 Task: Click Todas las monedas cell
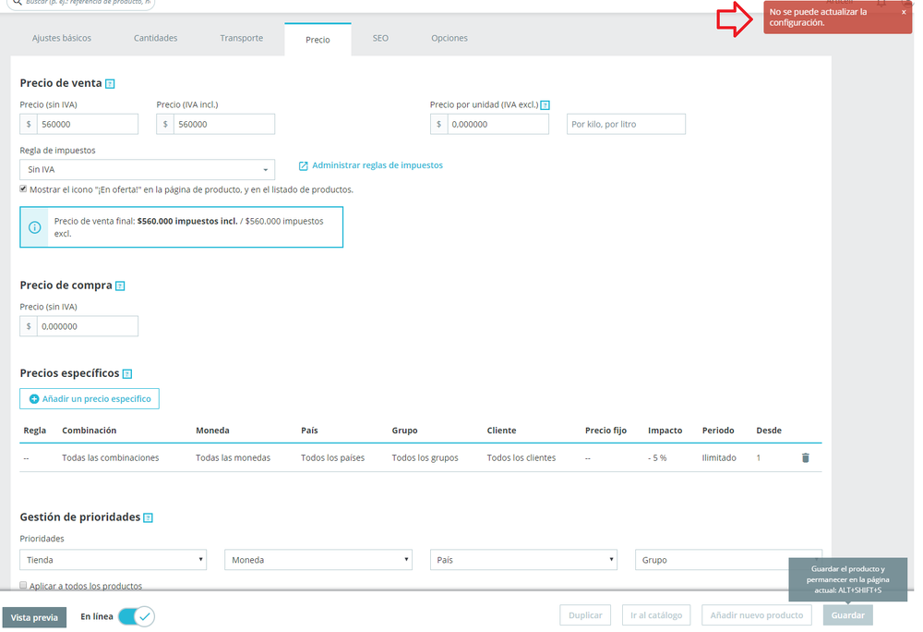(234, 457)
